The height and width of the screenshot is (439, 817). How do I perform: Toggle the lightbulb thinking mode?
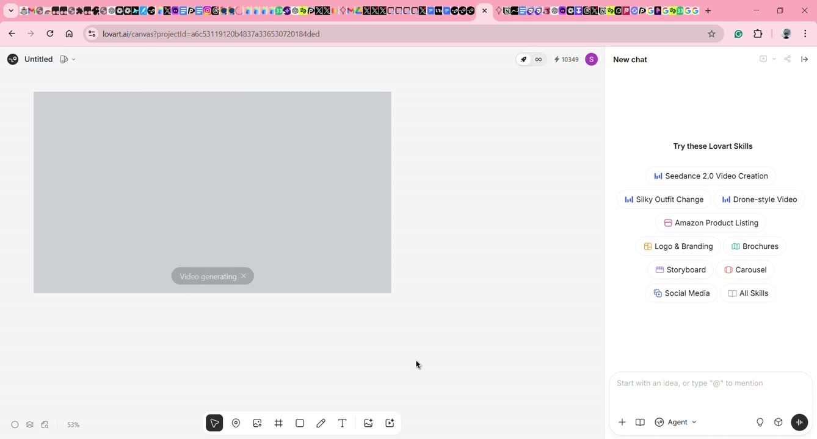760,422
